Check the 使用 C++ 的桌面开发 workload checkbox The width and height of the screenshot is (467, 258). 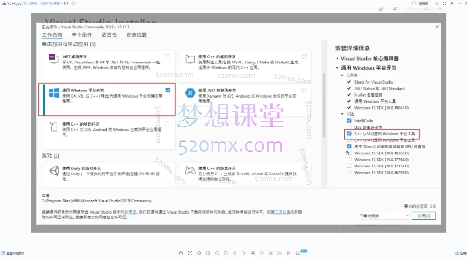(x=304, y=56)
